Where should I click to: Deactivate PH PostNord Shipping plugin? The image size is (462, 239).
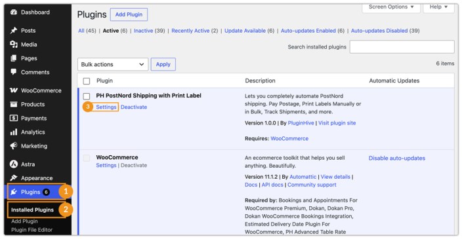click(134, 107)
